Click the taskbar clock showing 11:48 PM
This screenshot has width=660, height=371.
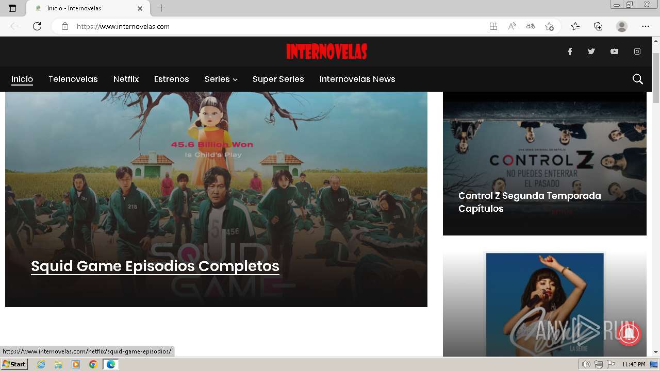point(634,364)
